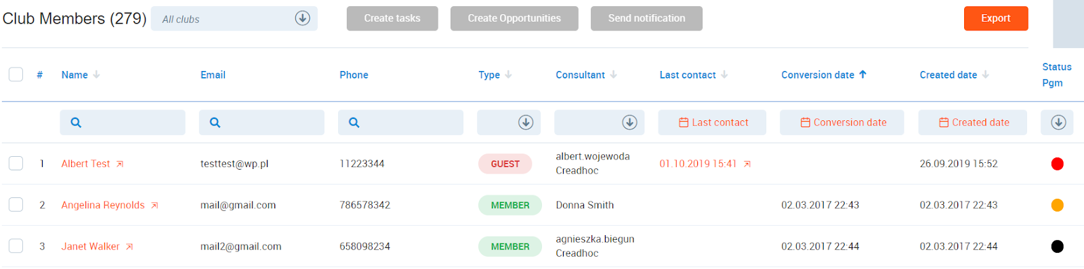Open the Consultant filter dropdown
1084x269 pixels.
pos(599,122)
